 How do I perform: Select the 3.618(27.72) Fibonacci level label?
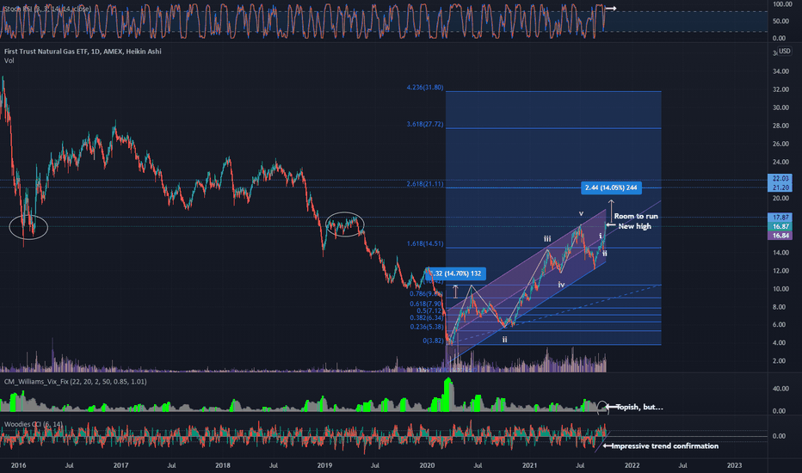pyautogui.click(x=425, y=124)
